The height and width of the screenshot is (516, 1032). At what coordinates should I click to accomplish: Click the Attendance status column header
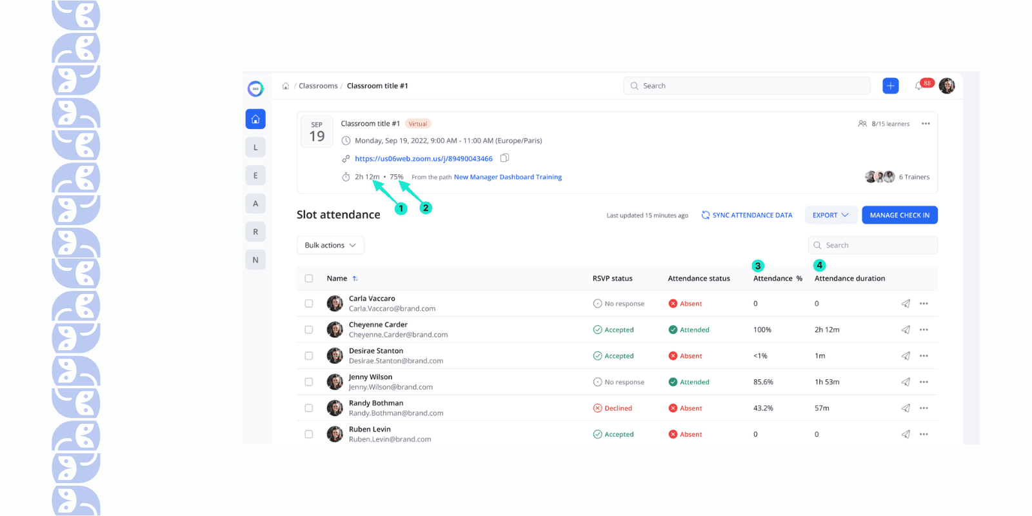pyautogui.click(x=699, y=279)
